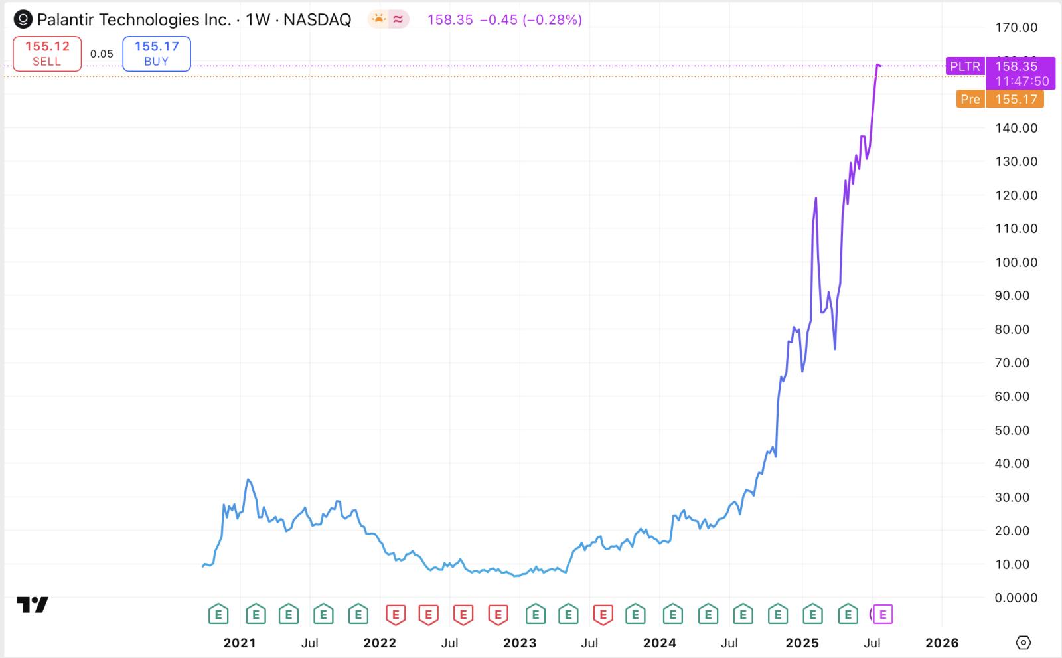This screenshot has height=658, width=1062.
Task: Click the Palantir company logo icon
Action: point(23,19)
